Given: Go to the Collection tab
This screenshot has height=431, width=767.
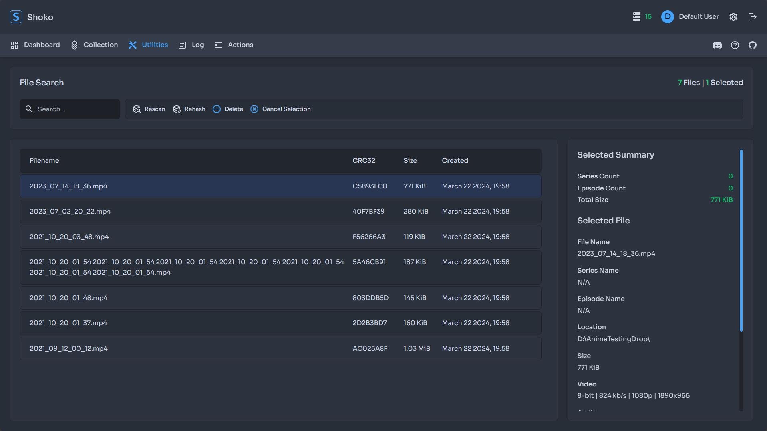Looking at the screenshot, I should pos(94,45).
